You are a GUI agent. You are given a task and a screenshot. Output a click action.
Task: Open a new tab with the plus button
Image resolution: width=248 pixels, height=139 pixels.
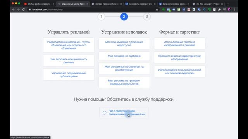click(228, 4)
